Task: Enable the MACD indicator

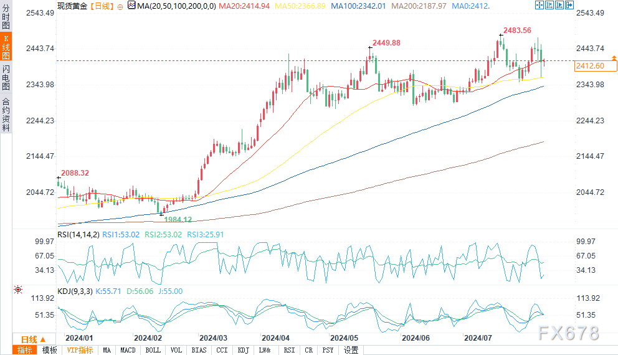Action: [x=128, y=350]
